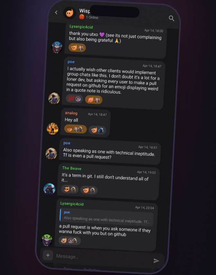Click '1 Online' member status text
The height and width of the screenshot is (275, 216).
(92, 17)
